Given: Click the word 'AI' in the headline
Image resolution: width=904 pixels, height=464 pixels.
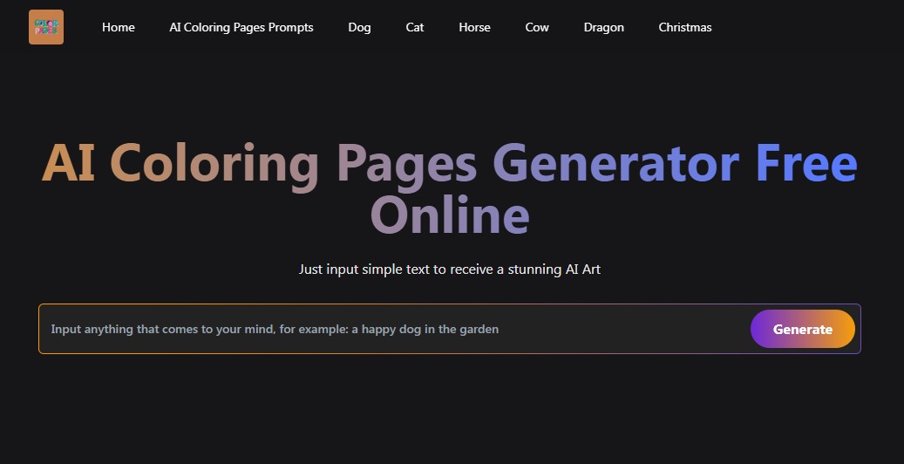Looking at the screenshot, I should pos(68,163).
